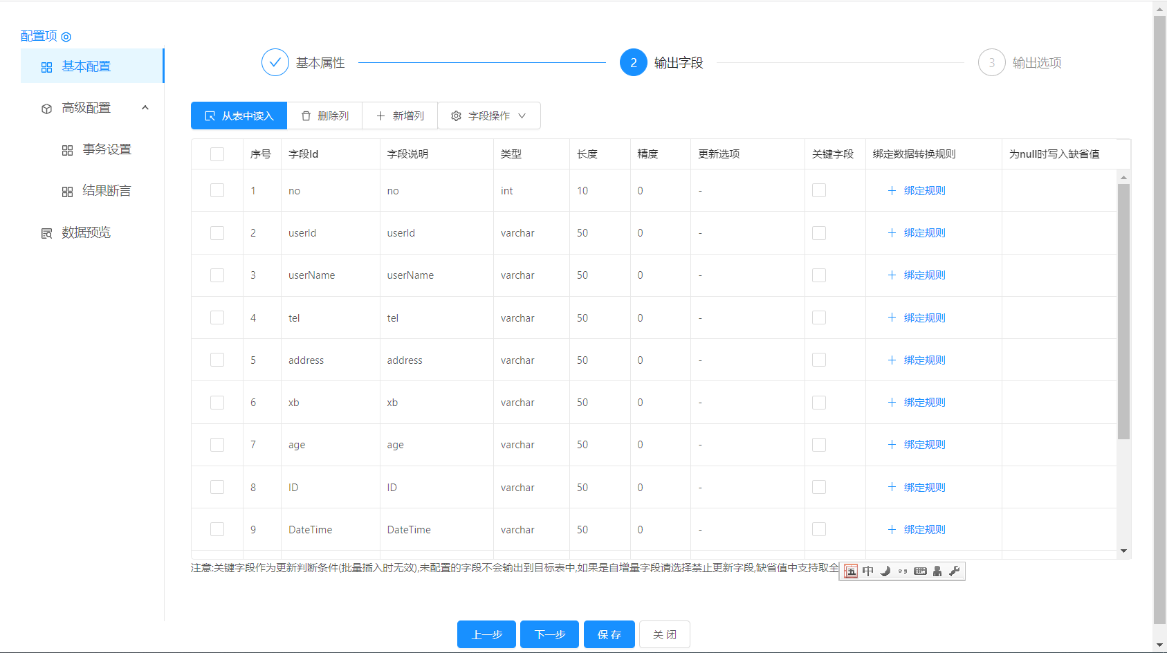Click the table's vertical scrollbar thumb
Screen dimensions: 1167x653
(1123, 311)
